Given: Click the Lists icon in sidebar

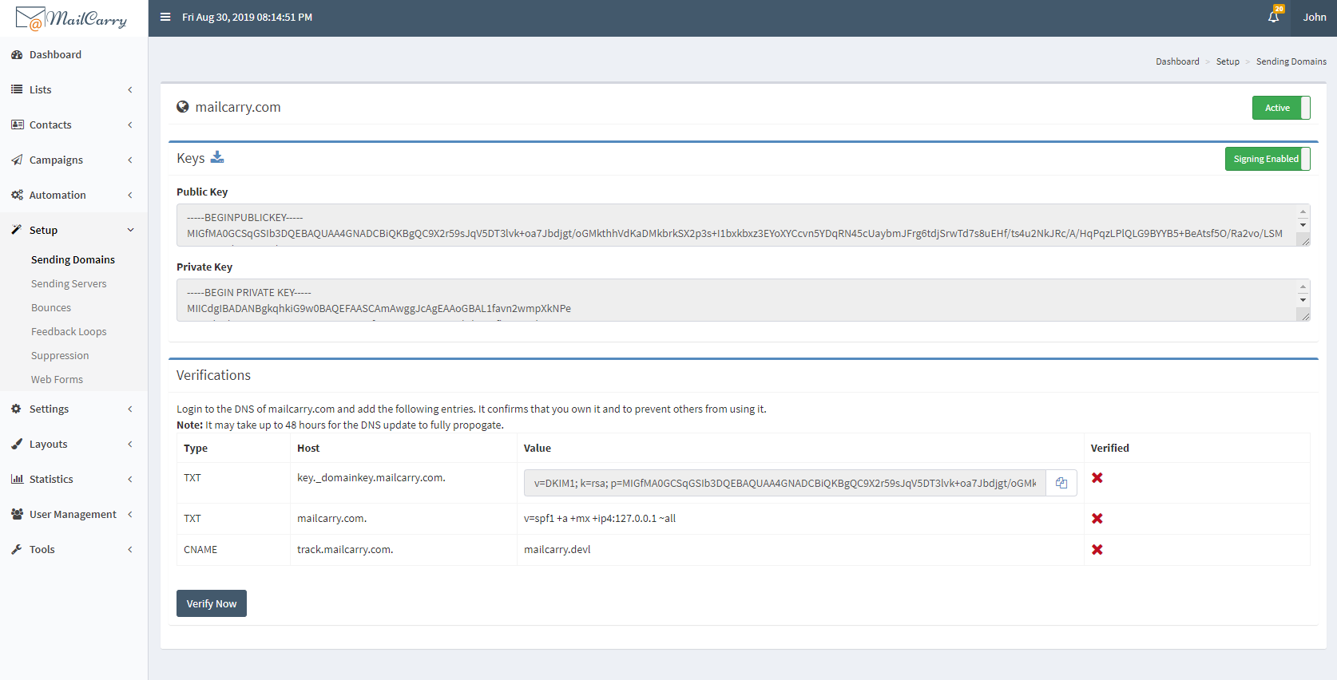Looking at the screenshot, I should click(17, 90).
